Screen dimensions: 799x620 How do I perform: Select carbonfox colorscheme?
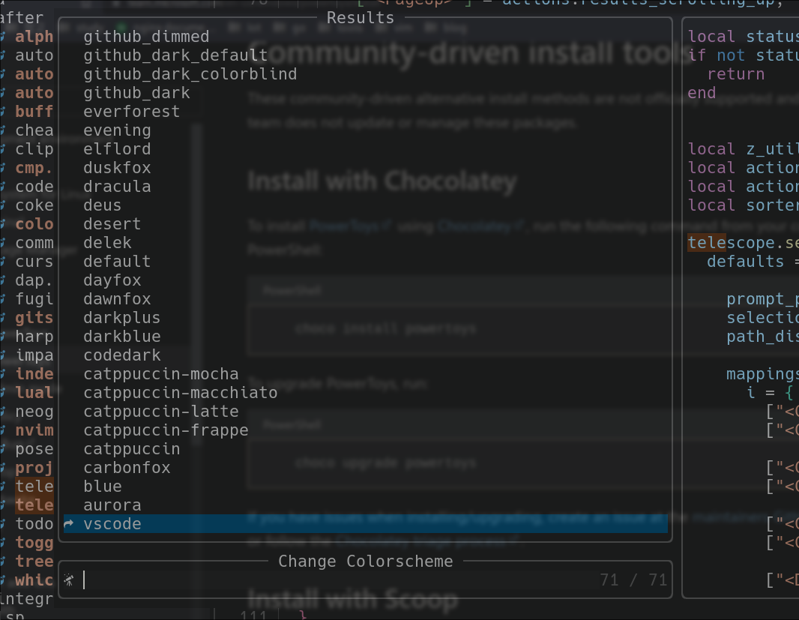pos(127,468)
